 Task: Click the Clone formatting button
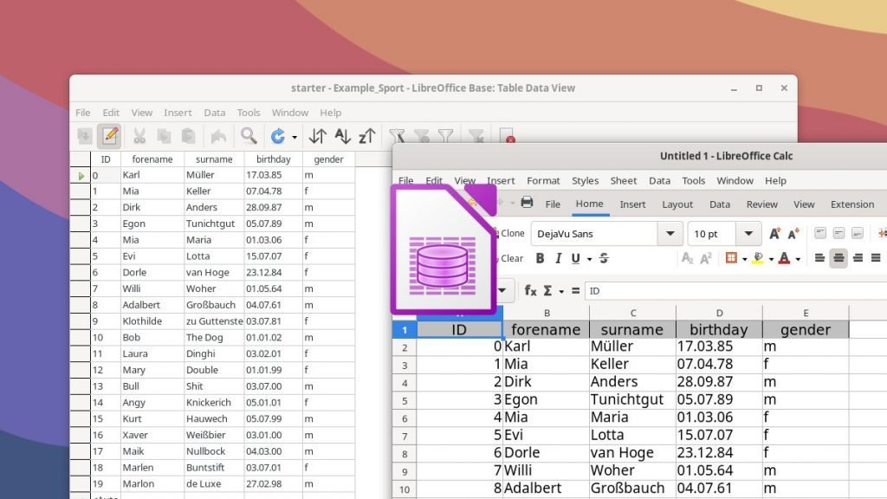511,233
